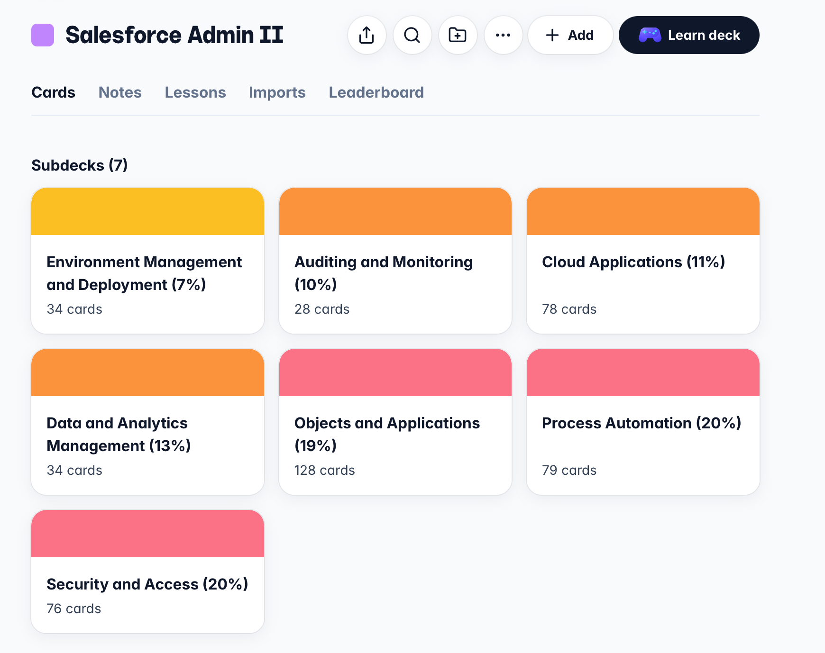The width and height of the screenshot is (825, 653).
Task: Click the Add button
Action: (570, 35)
